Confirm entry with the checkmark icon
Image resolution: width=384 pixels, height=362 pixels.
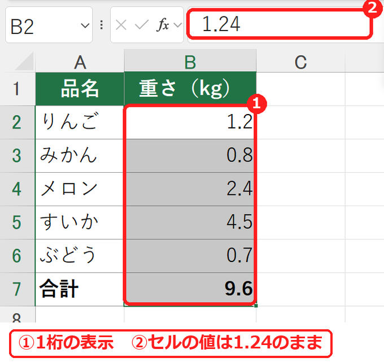142,25
